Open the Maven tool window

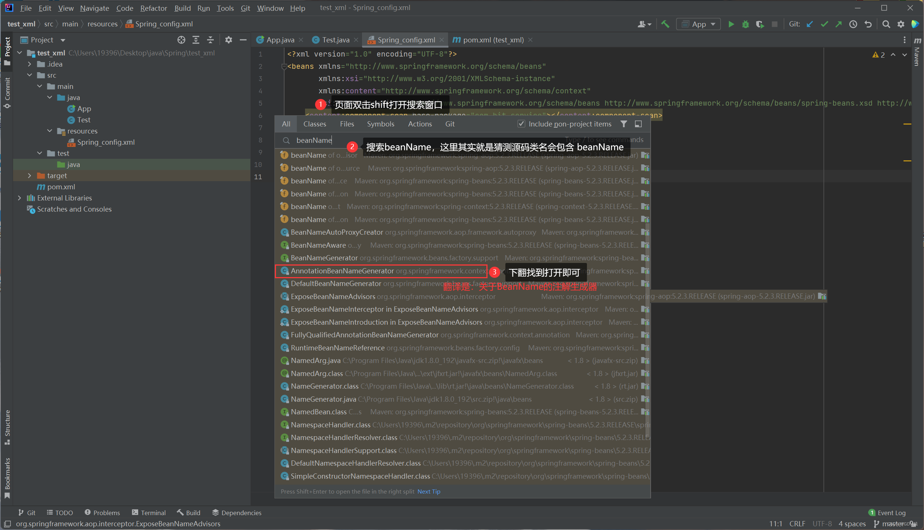tap(917, 51)
